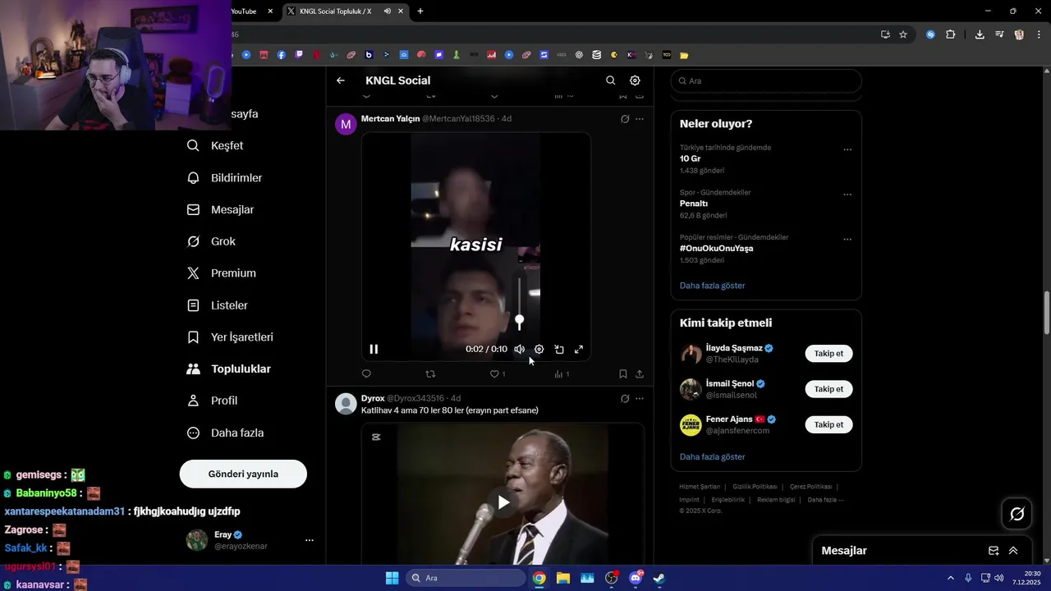Expand the video to fullscreen

(579, 349)
